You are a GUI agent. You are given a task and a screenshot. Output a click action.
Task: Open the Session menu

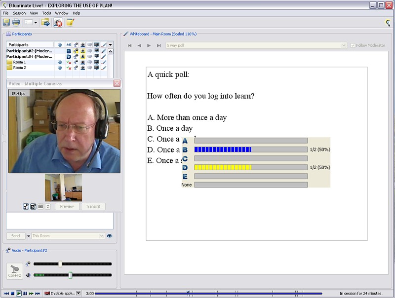pos(19,13)
